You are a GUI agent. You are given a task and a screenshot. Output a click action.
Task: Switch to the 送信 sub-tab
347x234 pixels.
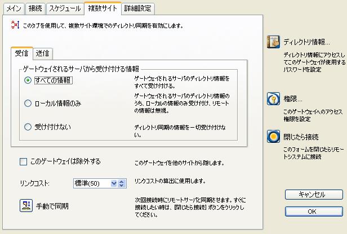coord(42,53)
